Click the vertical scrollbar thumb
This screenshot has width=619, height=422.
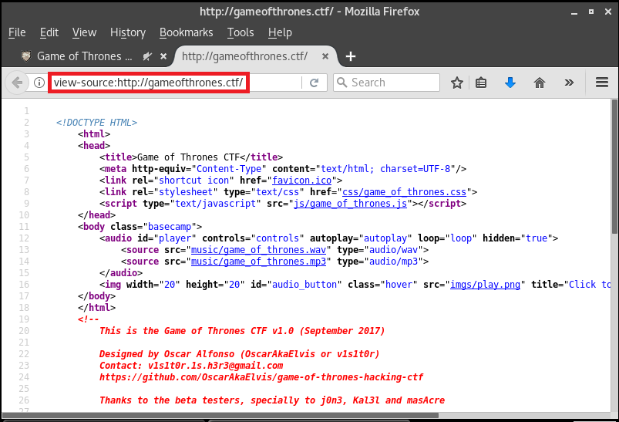pos(614,166)
